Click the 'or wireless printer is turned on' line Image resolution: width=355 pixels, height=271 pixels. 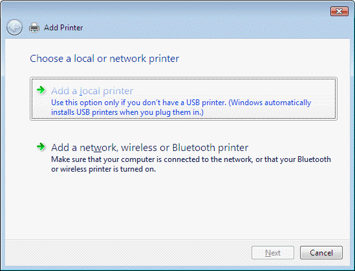click(103, 169)
